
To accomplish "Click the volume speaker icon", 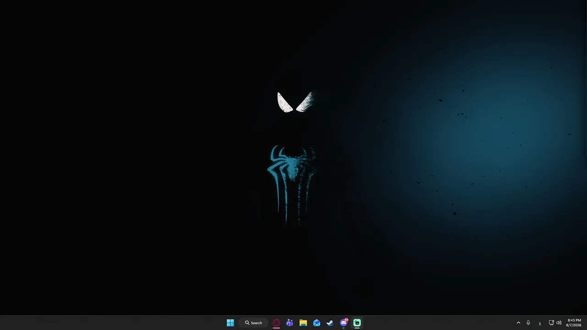I will tap(559, 323).
